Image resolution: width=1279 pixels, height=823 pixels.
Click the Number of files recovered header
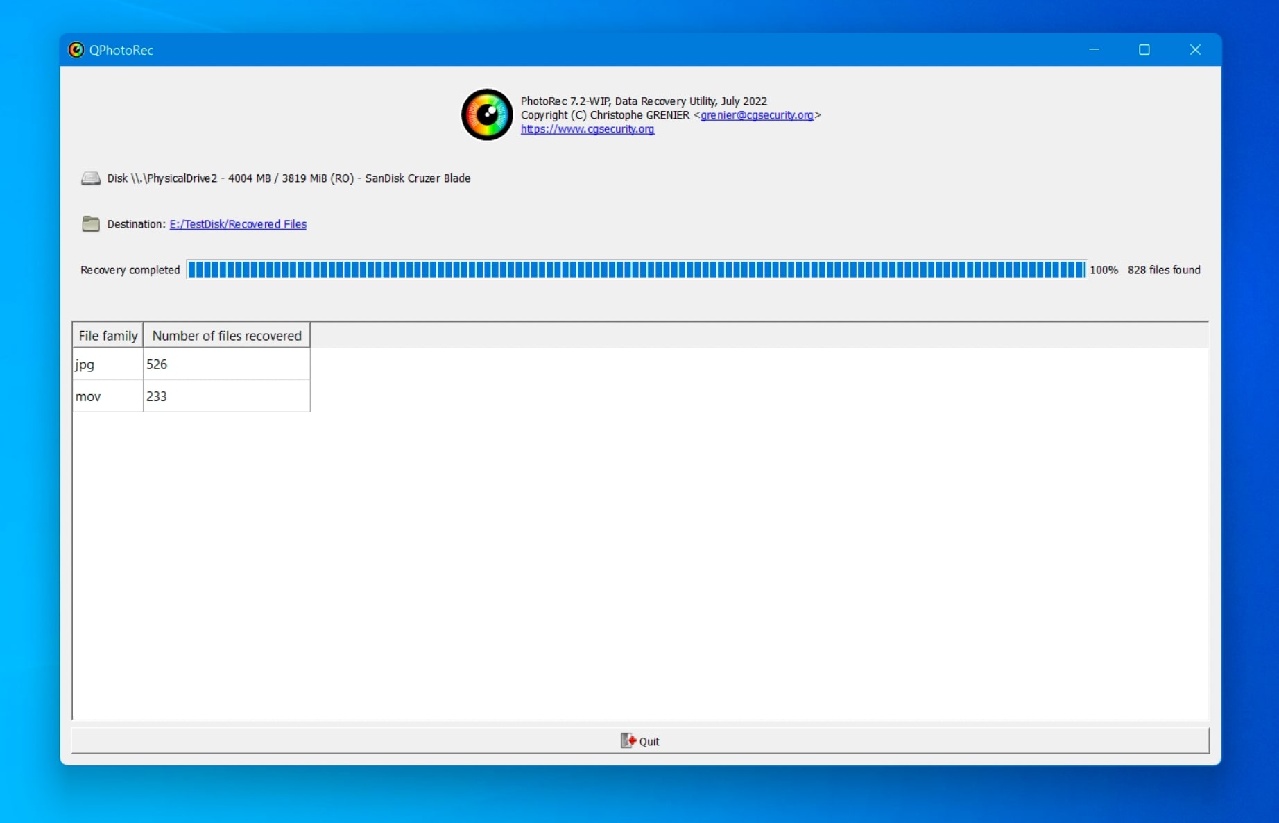tap(227, 336)
